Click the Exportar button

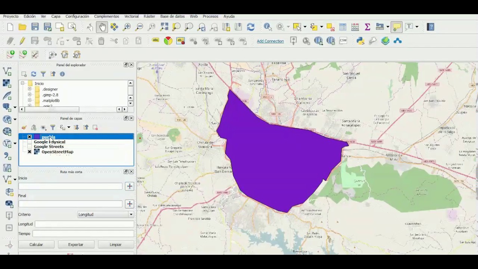pos(75,244)
